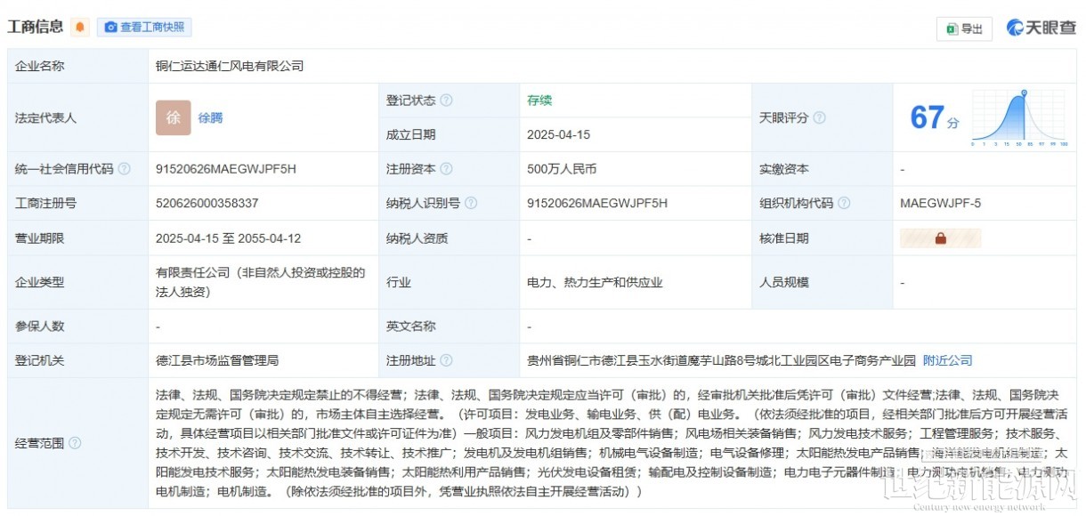The height and width of the screenshot is (516, 1086).
Task: Click the 参保人数 label cell
Action: click(77, 327)
